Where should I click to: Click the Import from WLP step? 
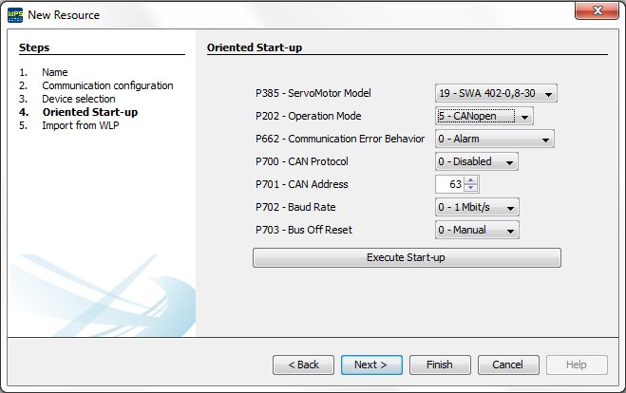point(80,125)
